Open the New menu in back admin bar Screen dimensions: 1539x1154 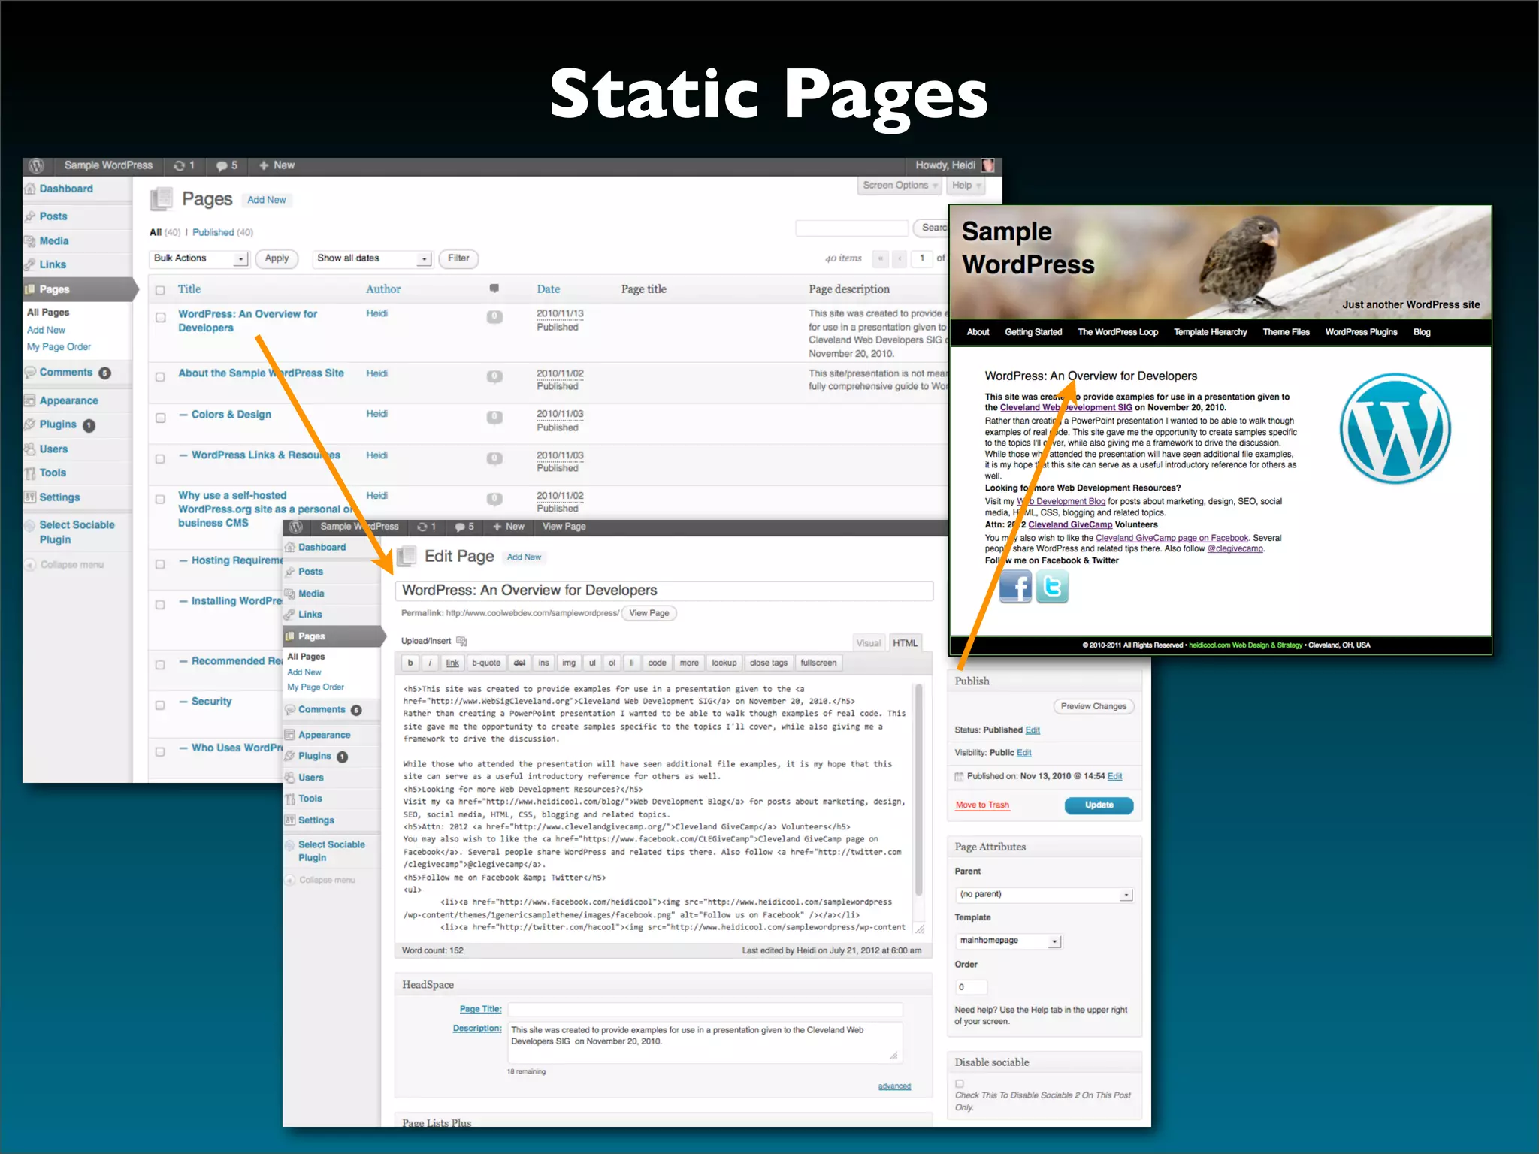pos(277,165)
